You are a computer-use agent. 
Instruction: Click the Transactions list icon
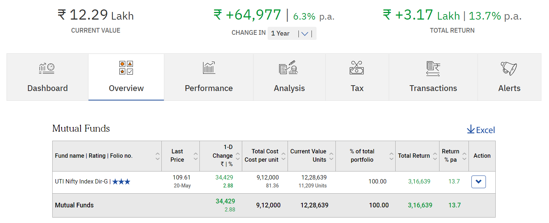point(433,67)
